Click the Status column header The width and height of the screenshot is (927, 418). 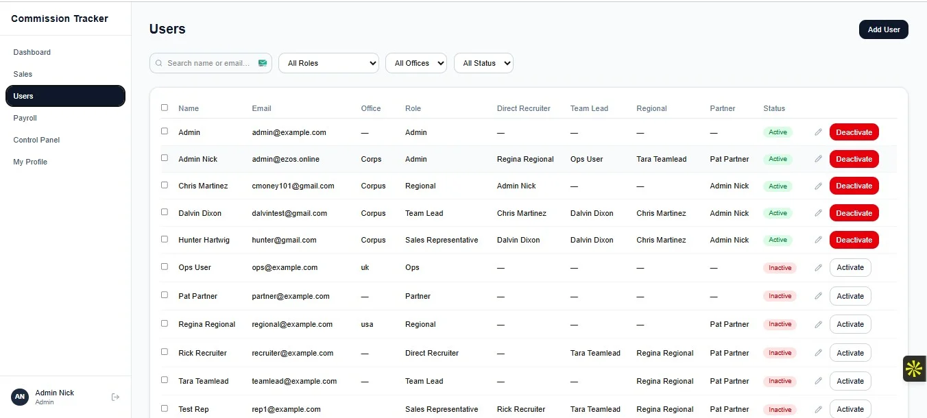coord(774,108)
